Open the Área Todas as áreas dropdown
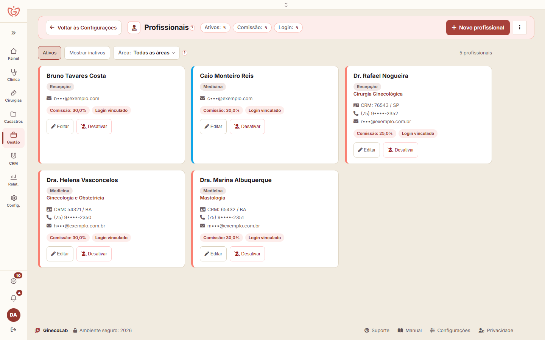This screenshot has width=545, height=340. point(146,53)
